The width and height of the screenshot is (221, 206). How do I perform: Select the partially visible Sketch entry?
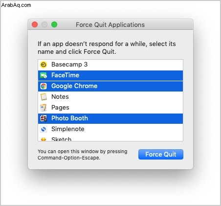click(x=110, y=138)
